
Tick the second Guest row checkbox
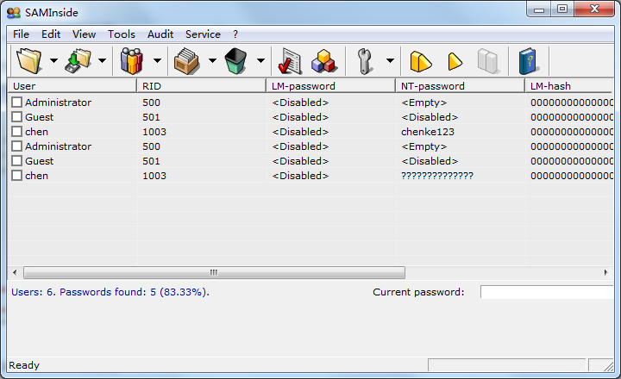point(16,160)
